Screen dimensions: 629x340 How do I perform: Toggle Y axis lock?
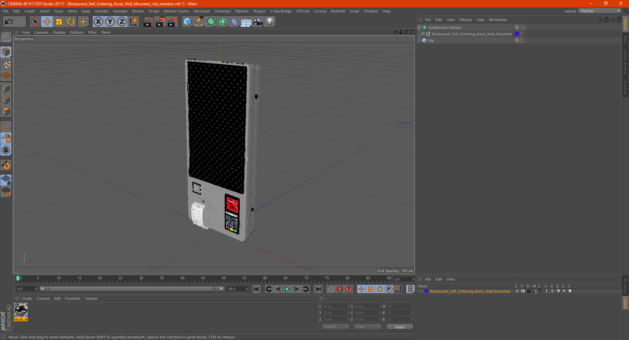(110, 22)
